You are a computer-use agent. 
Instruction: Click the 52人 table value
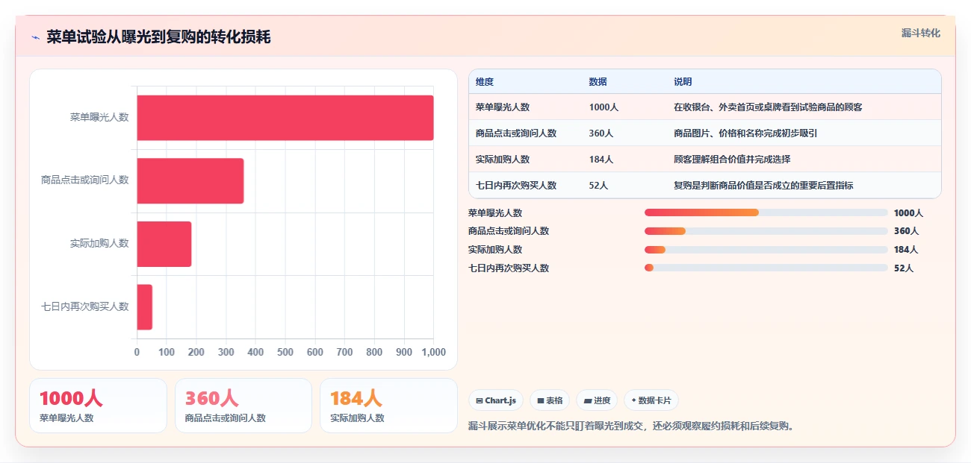598,186
